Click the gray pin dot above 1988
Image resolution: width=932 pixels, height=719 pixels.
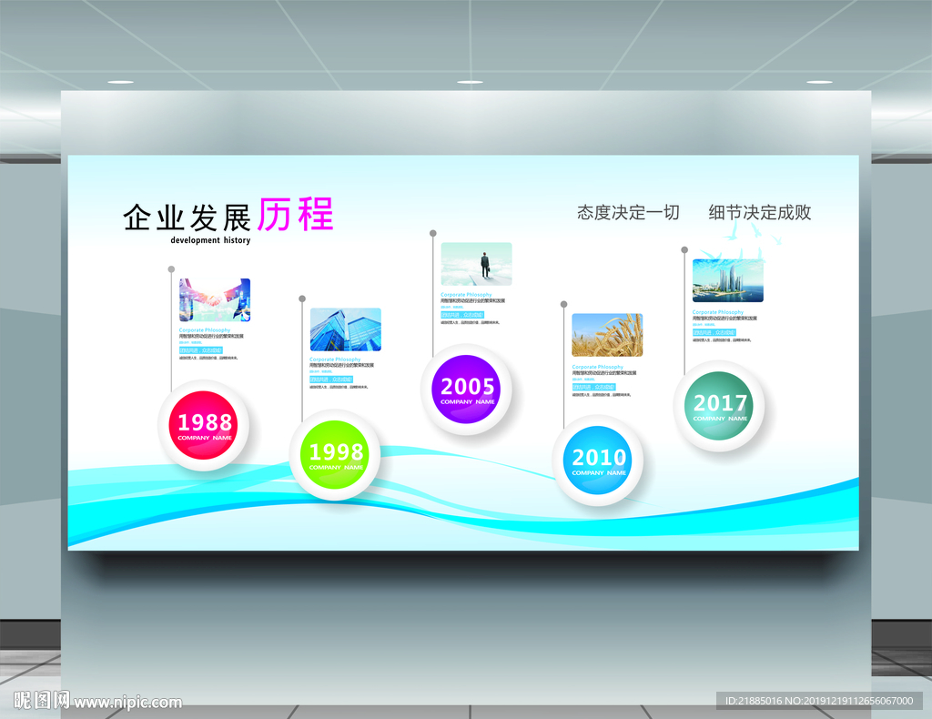171,269
